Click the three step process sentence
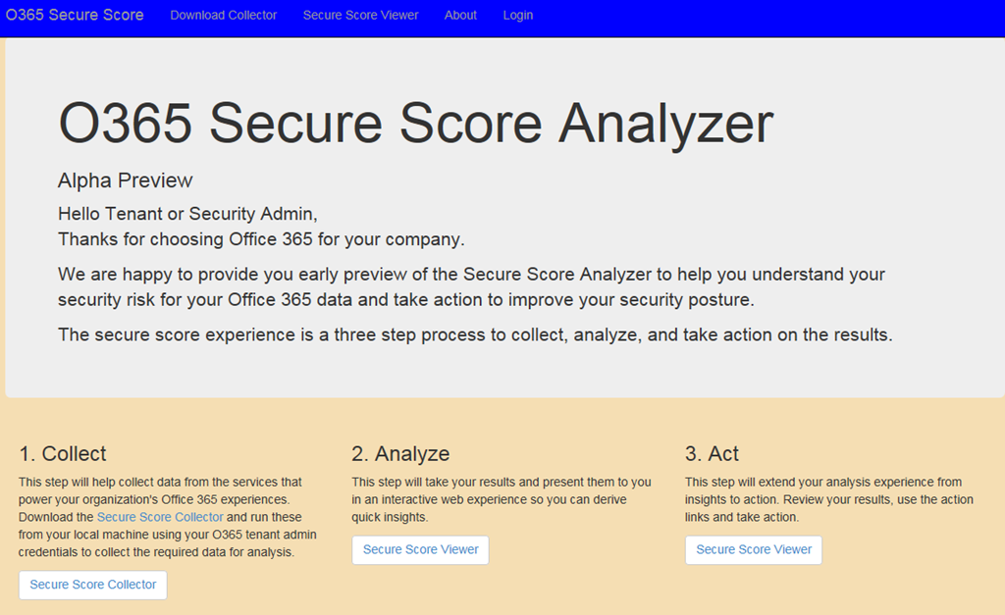 coord(474,334)
